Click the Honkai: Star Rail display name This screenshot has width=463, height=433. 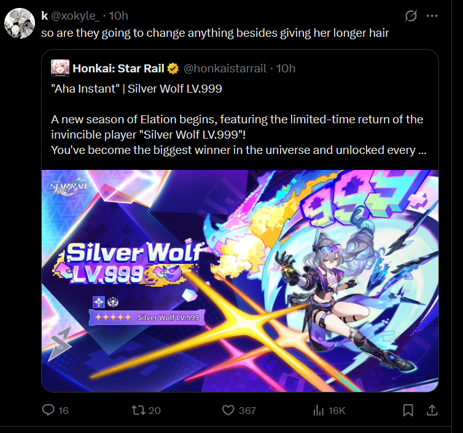(119, 69)
